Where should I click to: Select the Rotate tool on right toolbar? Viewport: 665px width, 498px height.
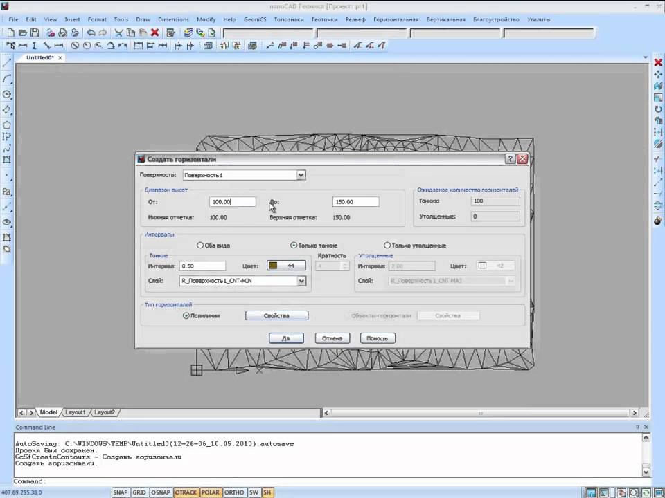point(658,109)
